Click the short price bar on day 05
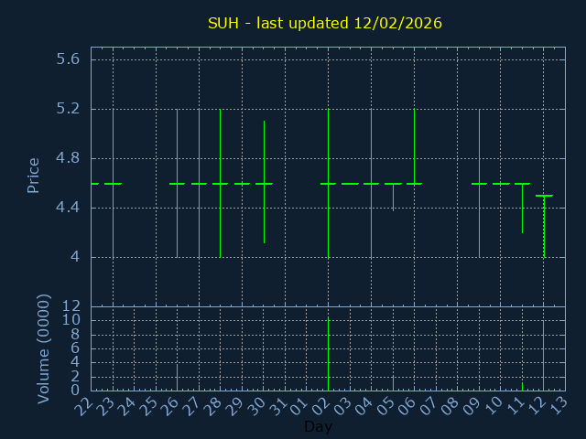The image size is (586, 439). (393, 197)
